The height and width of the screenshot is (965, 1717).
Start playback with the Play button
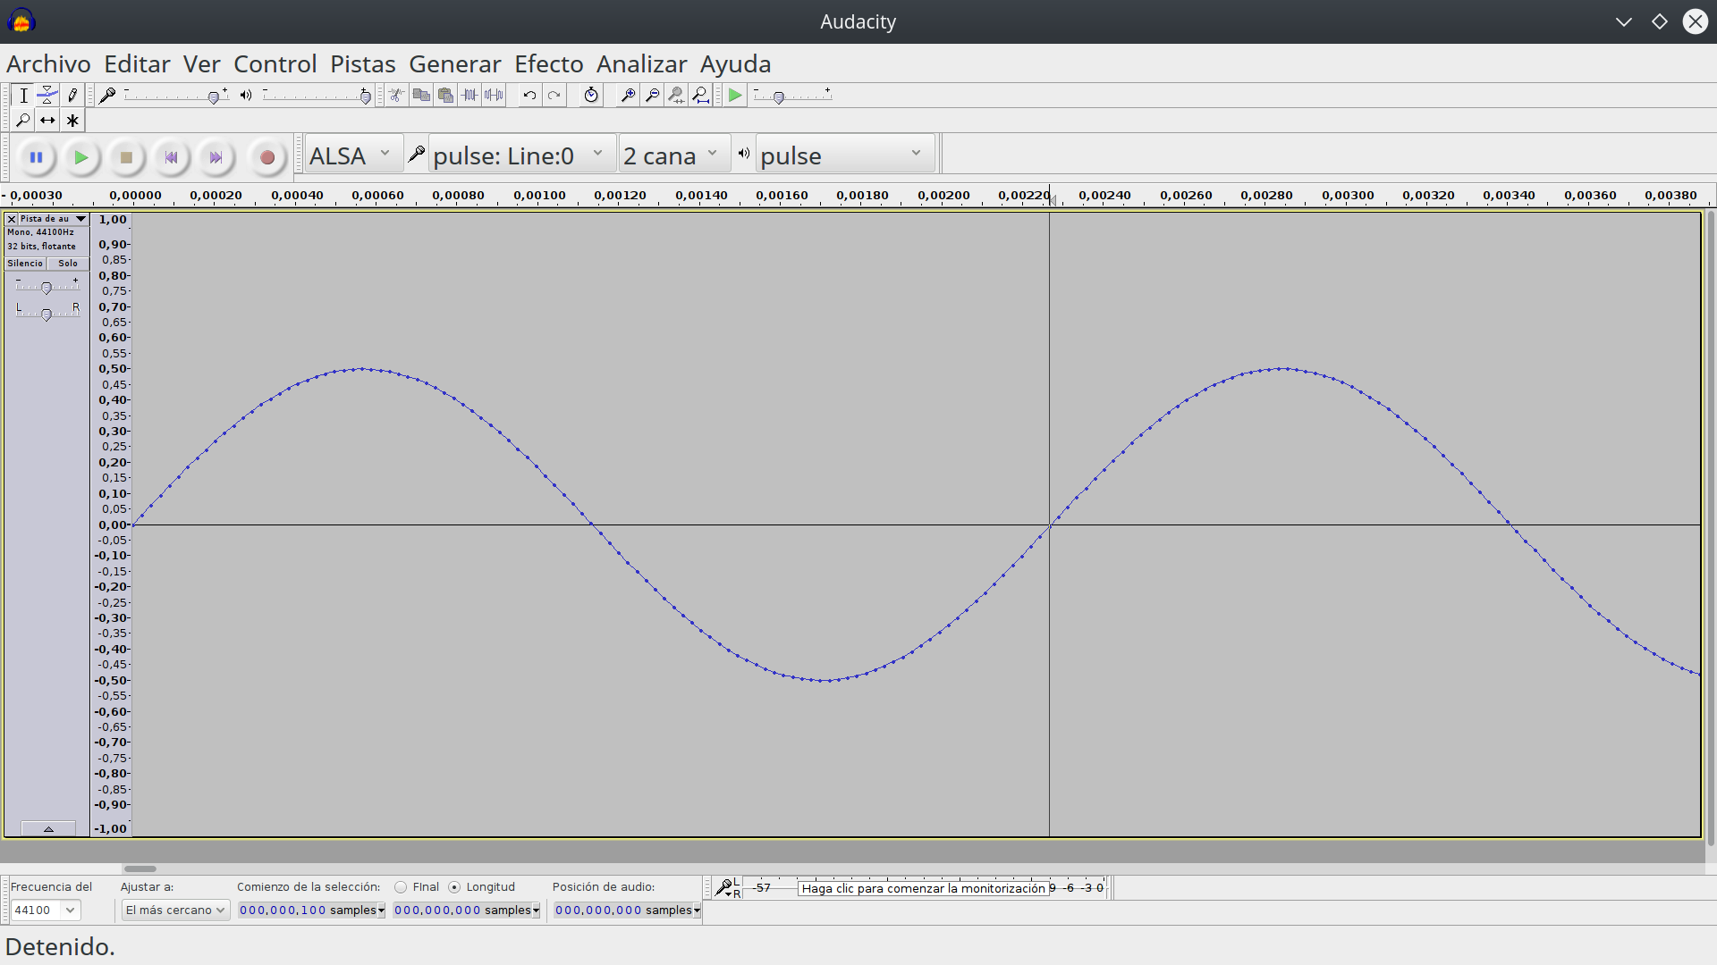pyautogui.click(x=81, y=157)
